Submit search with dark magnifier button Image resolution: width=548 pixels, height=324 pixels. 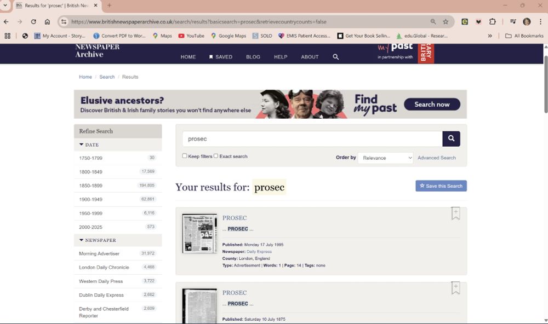coord(451,138)
